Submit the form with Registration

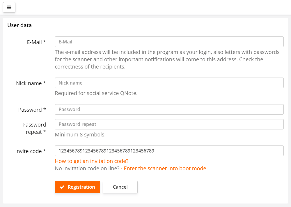pos(77,187)
